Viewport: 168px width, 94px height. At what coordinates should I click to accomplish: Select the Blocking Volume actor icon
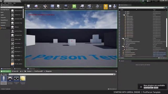[x=12, y=52]
